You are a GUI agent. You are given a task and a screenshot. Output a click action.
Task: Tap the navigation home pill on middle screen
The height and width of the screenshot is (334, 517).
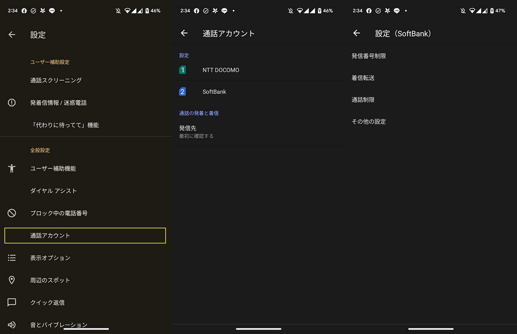[258, 329]
